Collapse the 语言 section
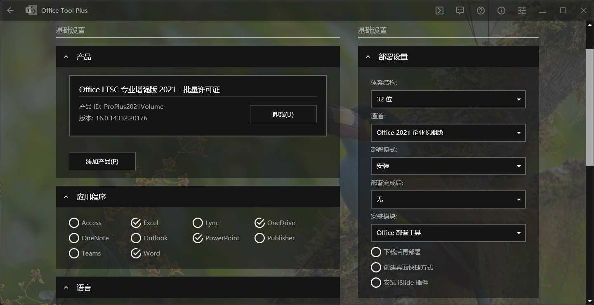 tap(198, 288)
